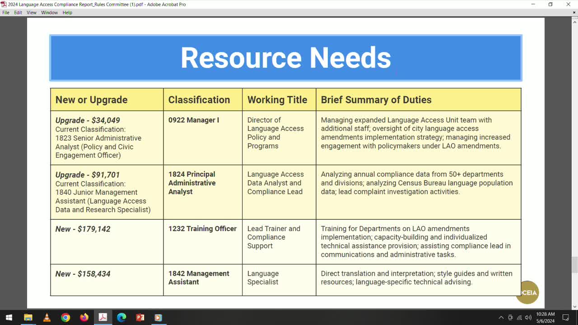Open the View menu

click(x=32, y=13)
